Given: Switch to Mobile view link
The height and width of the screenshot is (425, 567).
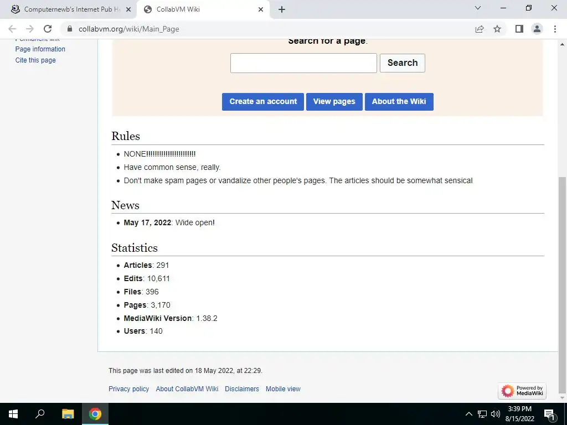Looking at the screenshot, I should pos(283,389).
